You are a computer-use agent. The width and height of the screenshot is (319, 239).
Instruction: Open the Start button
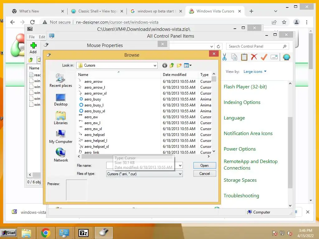pos(8,233)
